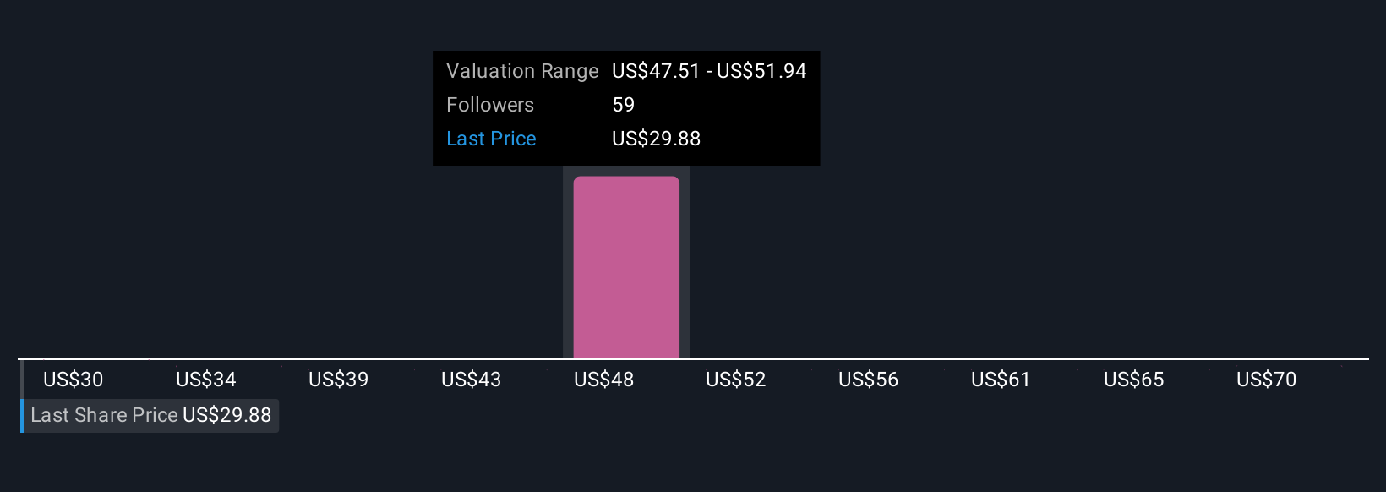Click the US$39 axis label
1386x492 pixels.
coord(339,380)
